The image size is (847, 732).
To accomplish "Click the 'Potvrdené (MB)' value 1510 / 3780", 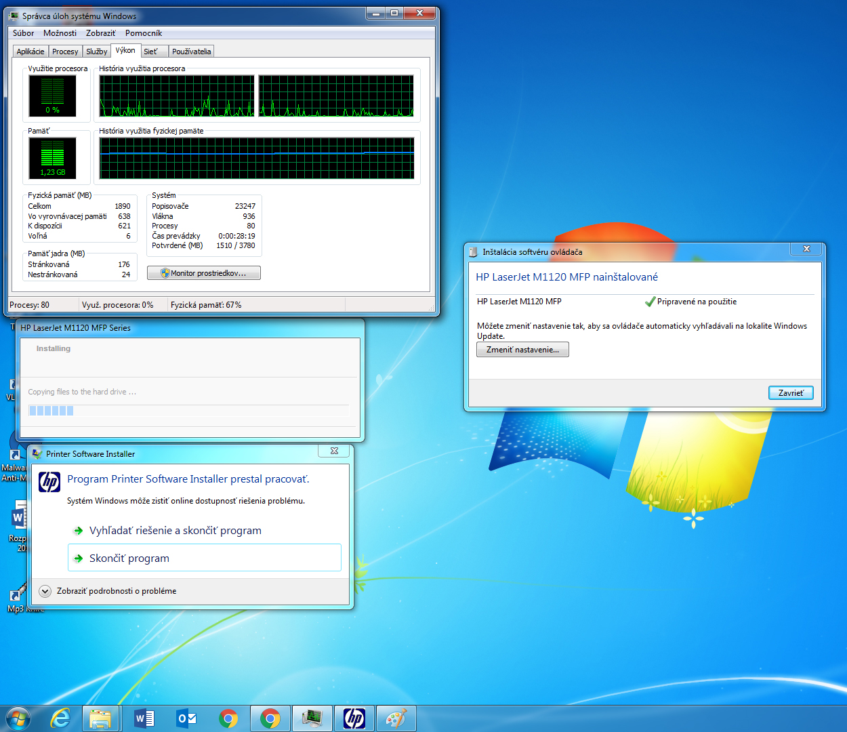I will (236, 245).
